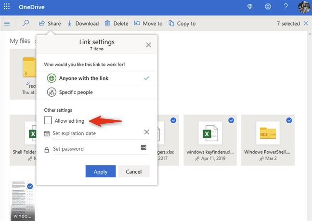
Task: Open the Windows PowerShell zip folder thumbnail
Action: click(x=268, y=133)
